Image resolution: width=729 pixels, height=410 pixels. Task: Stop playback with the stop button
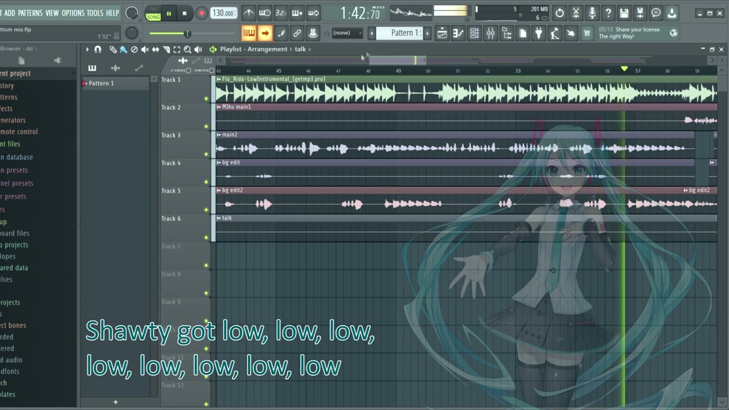[x=184, y=13]
